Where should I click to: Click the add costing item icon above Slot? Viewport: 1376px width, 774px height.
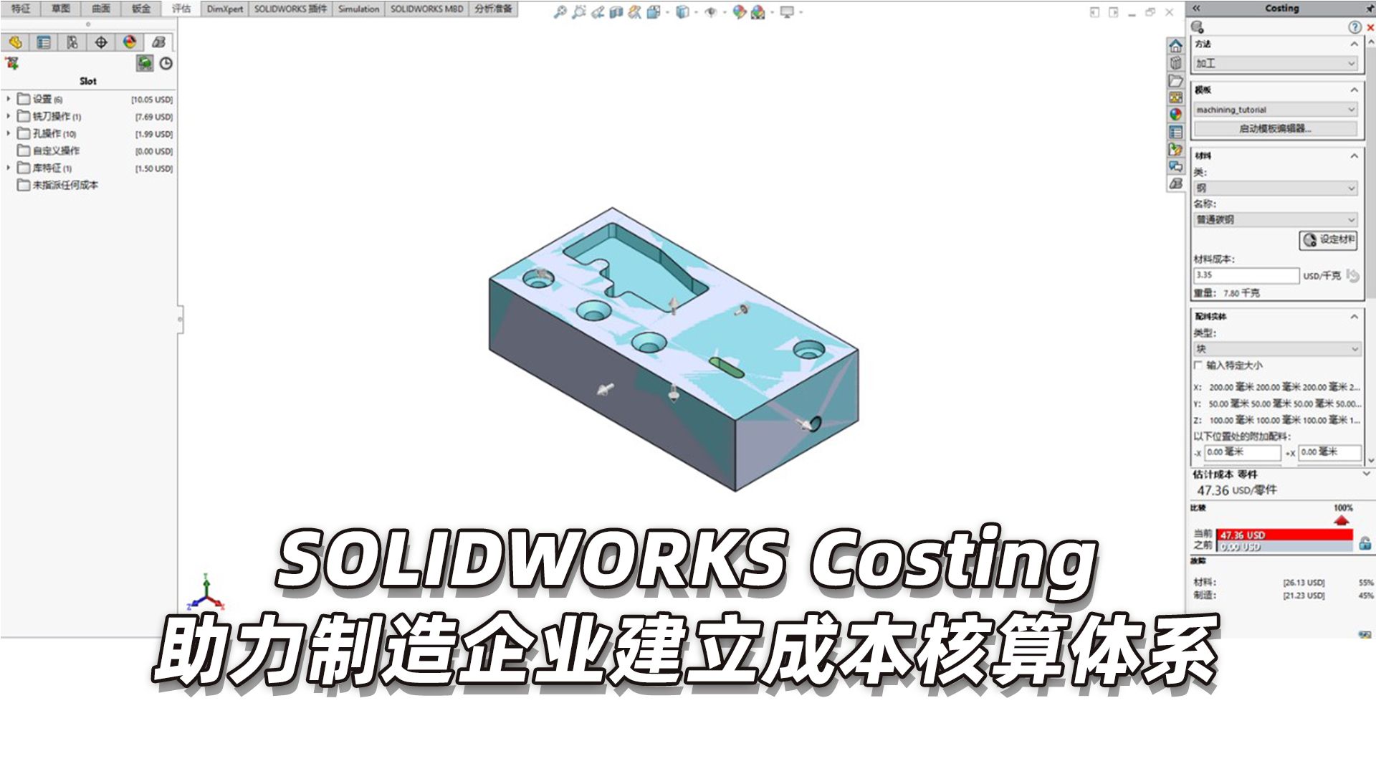tap(12, 63)
